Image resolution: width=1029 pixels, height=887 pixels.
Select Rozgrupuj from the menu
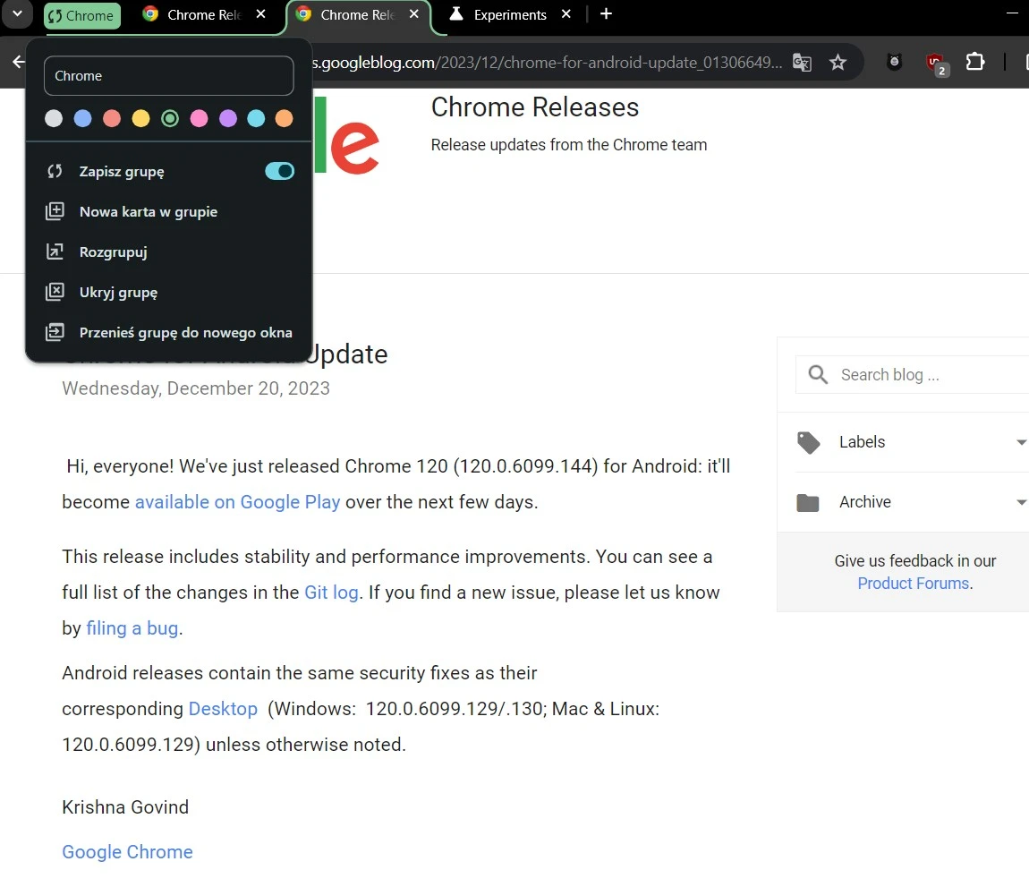pyautogui.click(x=168, y=252)
